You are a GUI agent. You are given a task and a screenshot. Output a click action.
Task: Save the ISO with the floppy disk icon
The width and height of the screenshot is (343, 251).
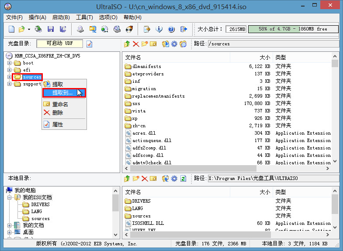pos(51,29)
